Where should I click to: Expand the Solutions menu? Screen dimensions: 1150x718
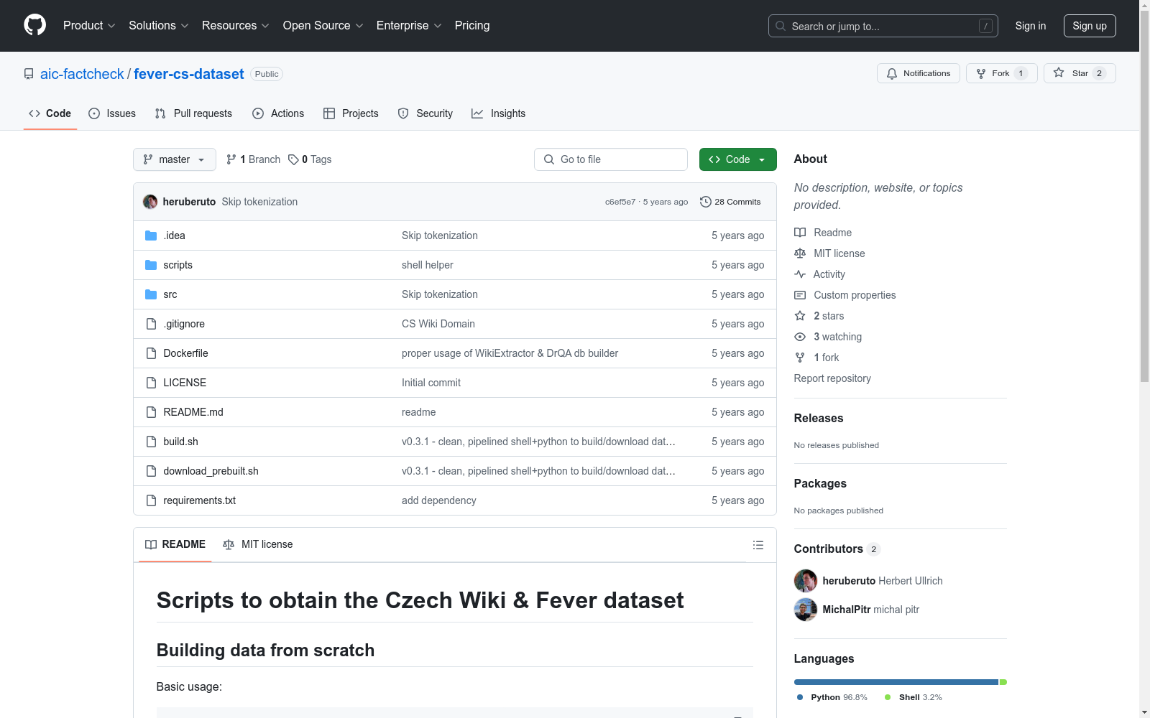coord(159,26)
